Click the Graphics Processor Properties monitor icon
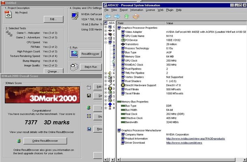The image size is (247, 162). [x=119, y=28]
